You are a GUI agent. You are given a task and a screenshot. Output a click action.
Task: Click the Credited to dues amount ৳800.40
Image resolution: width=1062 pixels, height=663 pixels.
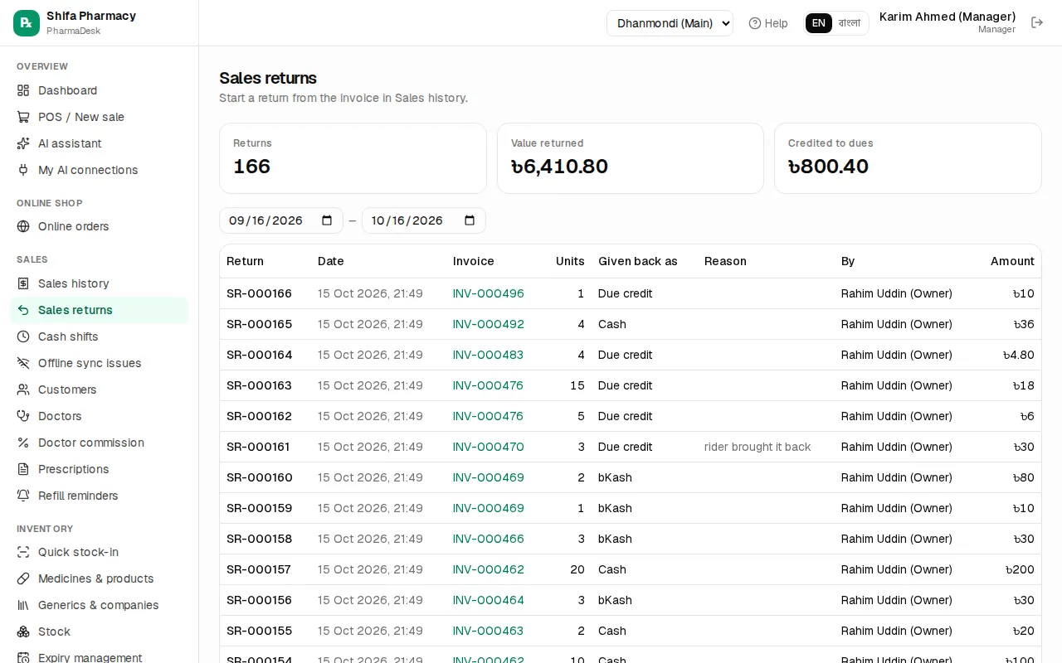[x=828, y=167]
